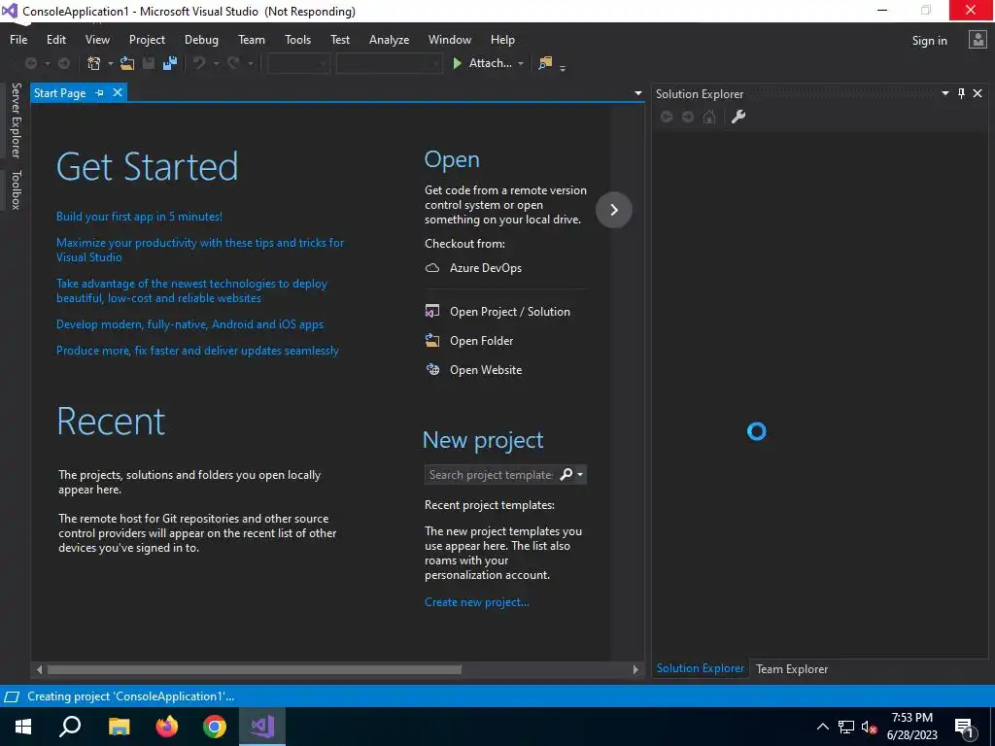995x746 pixels.
Task: Close the Solution Explorer panel
Action: point(978,93)
